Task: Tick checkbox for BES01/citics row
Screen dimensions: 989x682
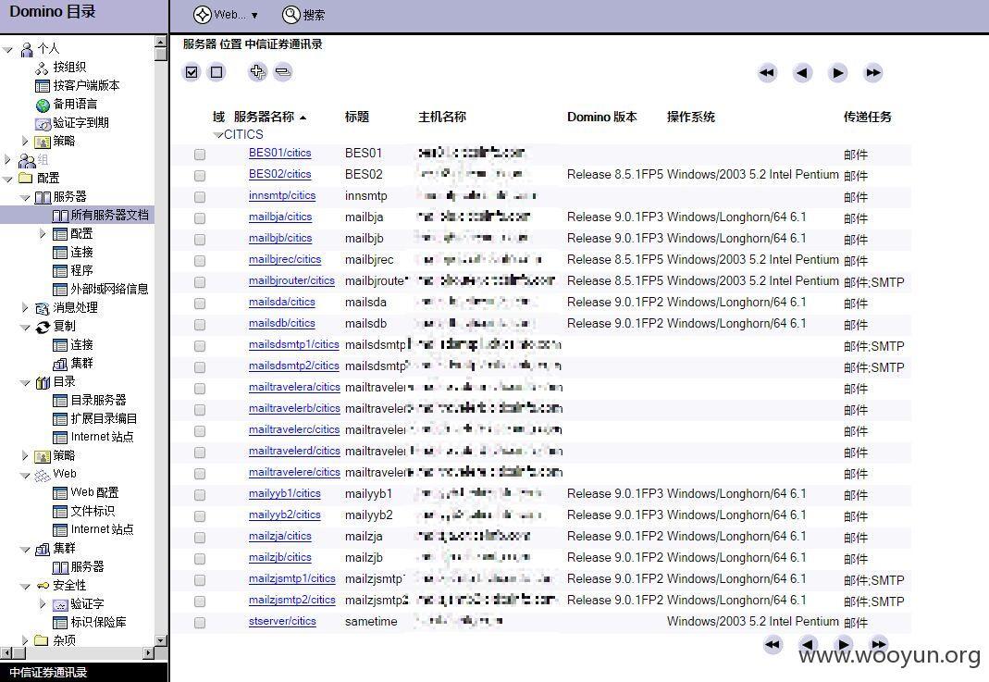Action: pos(200,154)
